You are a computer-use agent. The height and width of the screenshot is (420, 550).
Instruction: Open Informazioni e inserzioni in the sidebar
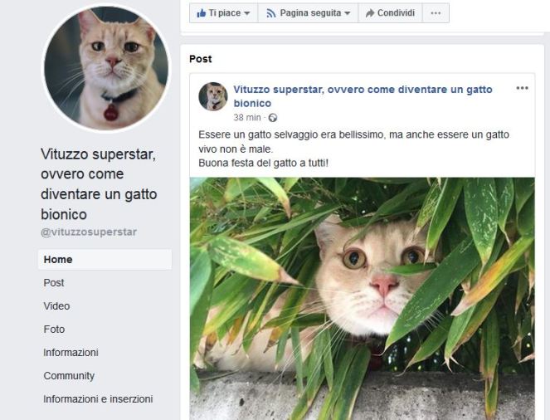(x=98, y=399)
